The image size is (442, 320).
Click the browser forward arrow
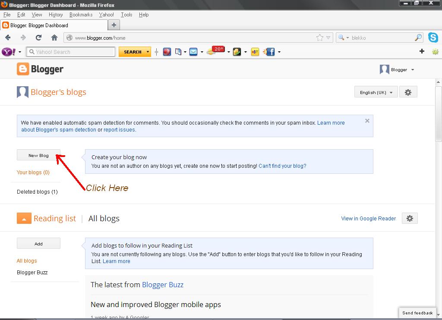click(x=23, y=38)
